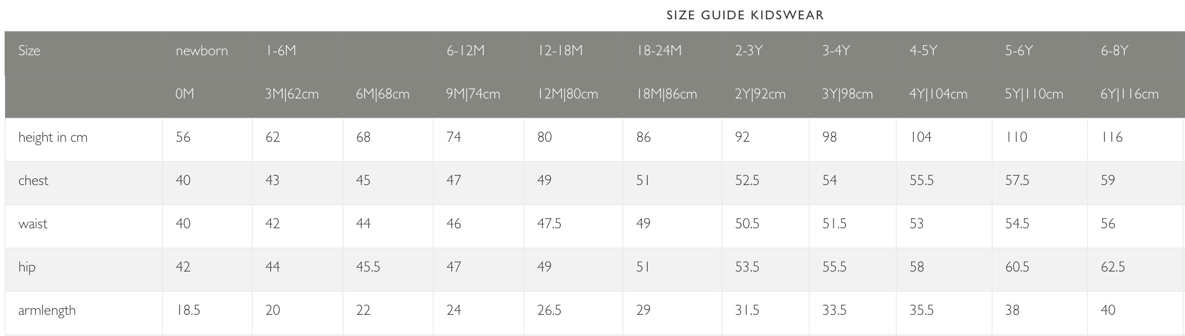Click the 1-6M size header
This screenshot has width=1185, height=336.
[281, 51]
